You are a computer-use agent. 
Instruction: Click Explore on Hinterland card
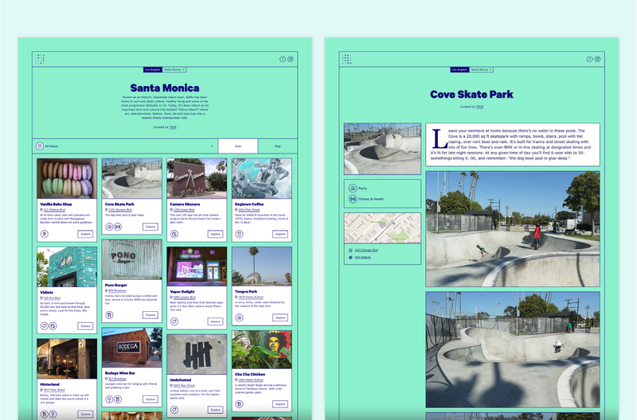(x=85, y=414)
